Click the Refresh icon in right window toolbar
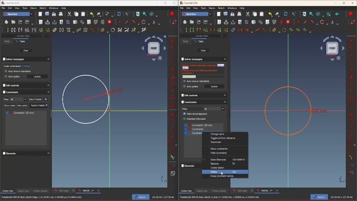The height and width of the screenshot is (201, 357). tap(286, 14)
